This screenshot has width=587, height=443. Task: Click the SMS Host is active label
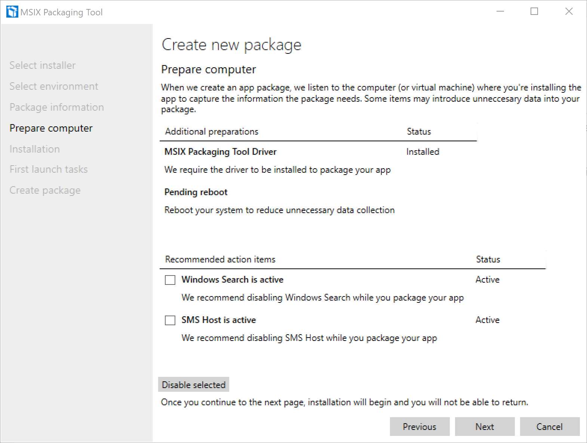219,320
